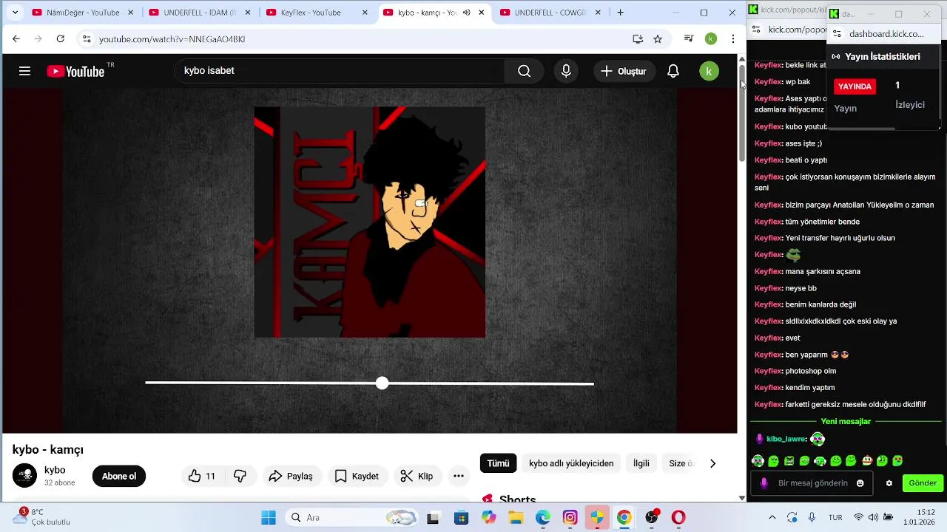
Task: Open Chrome tab search dropdown arrow
Action: click(x=15, y=13)
